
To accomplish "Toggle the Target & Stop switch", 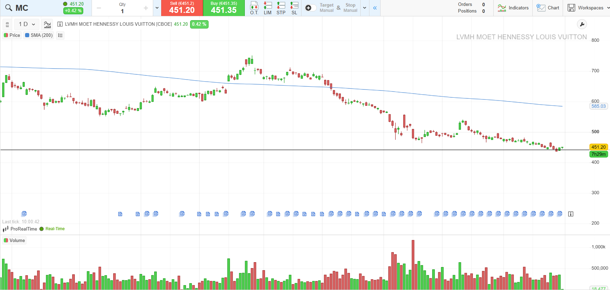I will pos(310,8).
